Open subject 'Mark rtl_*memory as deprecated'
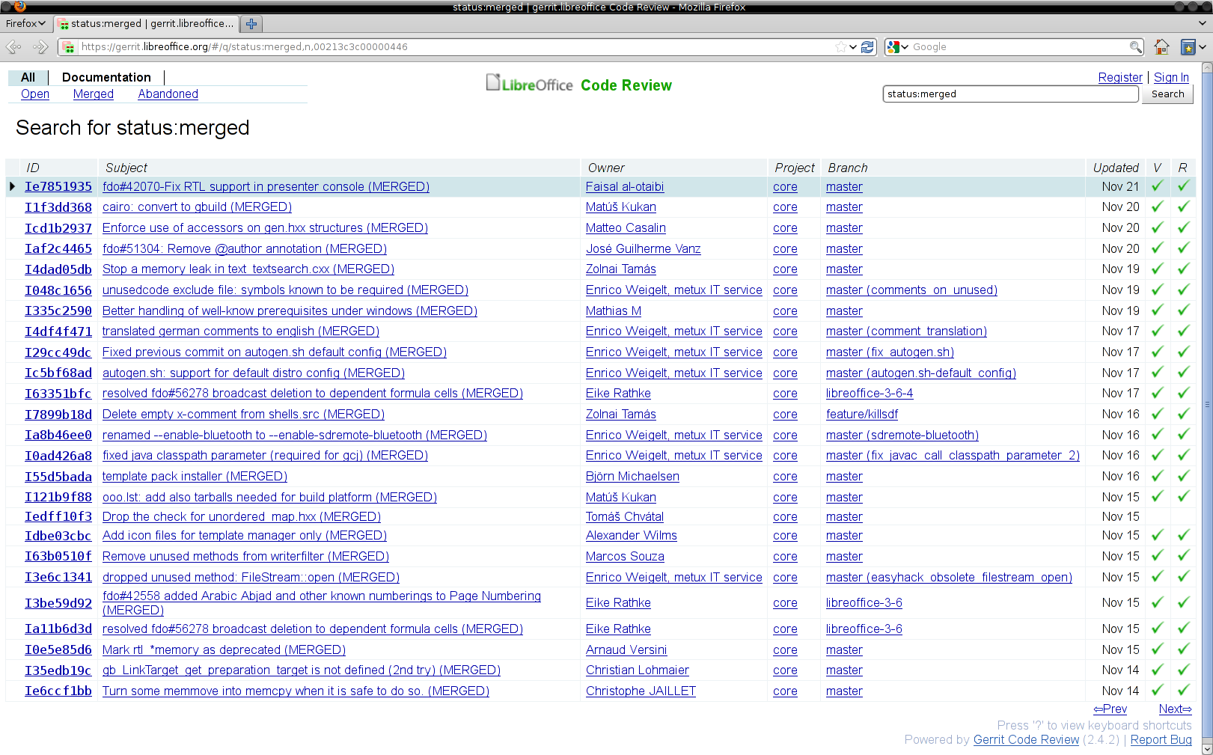This screenshot has width=1213, height=755. pos(224,649)
